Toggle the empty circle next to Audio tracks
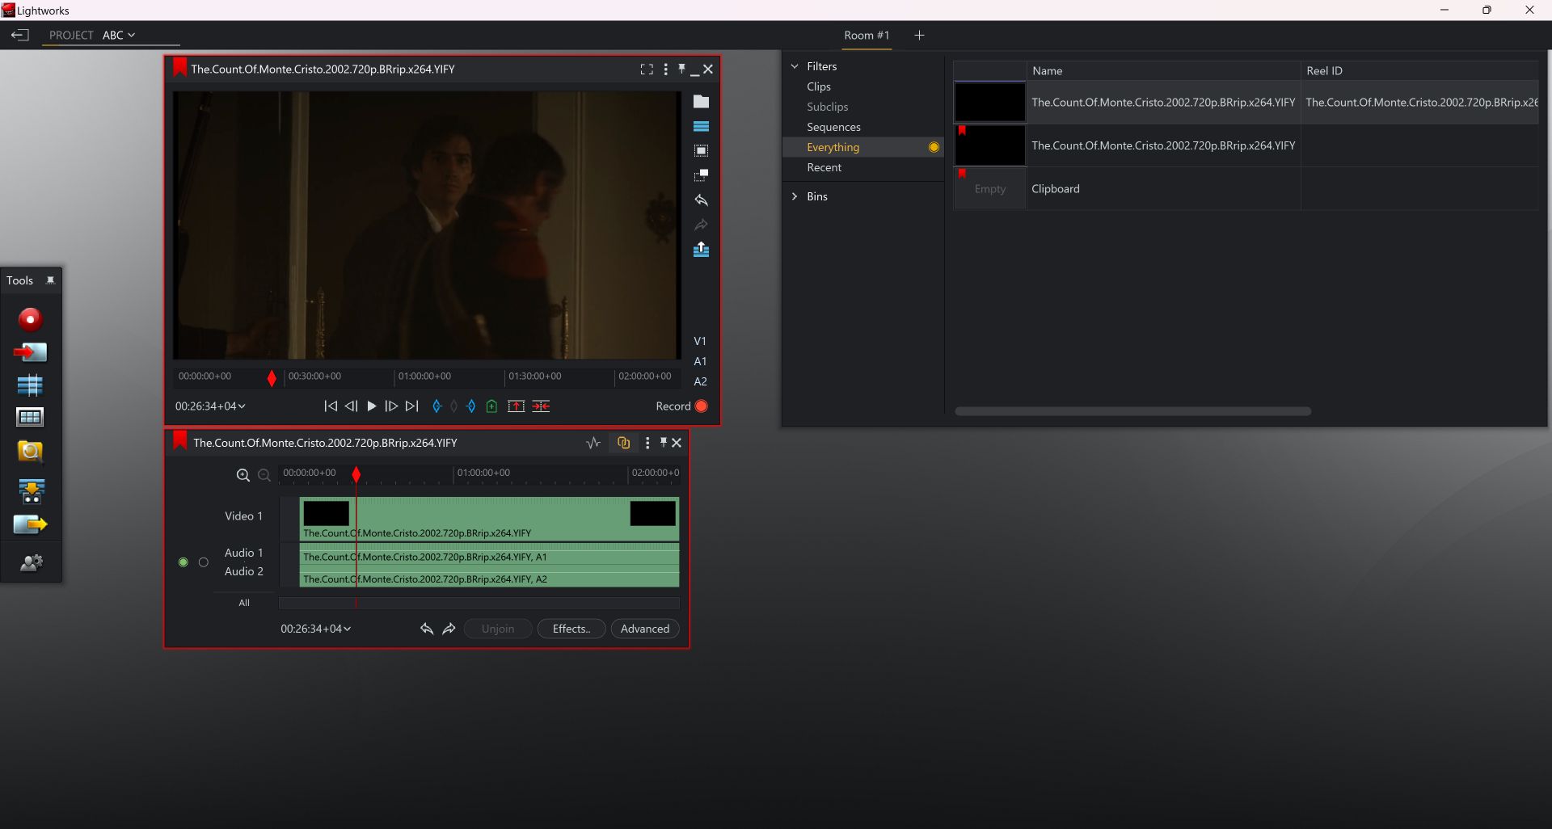This screenshot has width=1552, height=829. (204, 562)
